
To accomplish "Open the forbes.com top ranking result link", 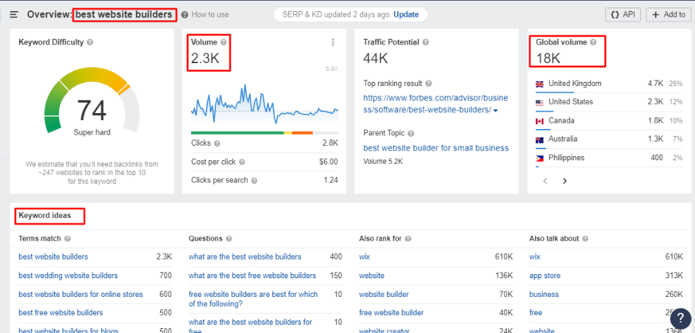I will [436, 103].
